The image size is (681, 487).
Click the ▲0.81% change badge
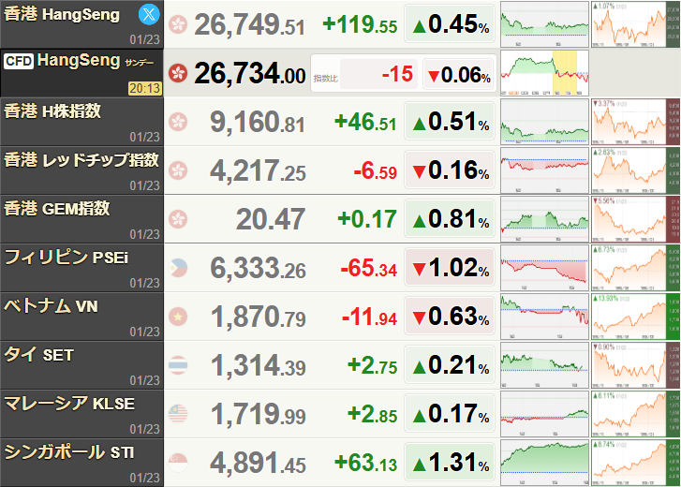click(x=450, y=218)
